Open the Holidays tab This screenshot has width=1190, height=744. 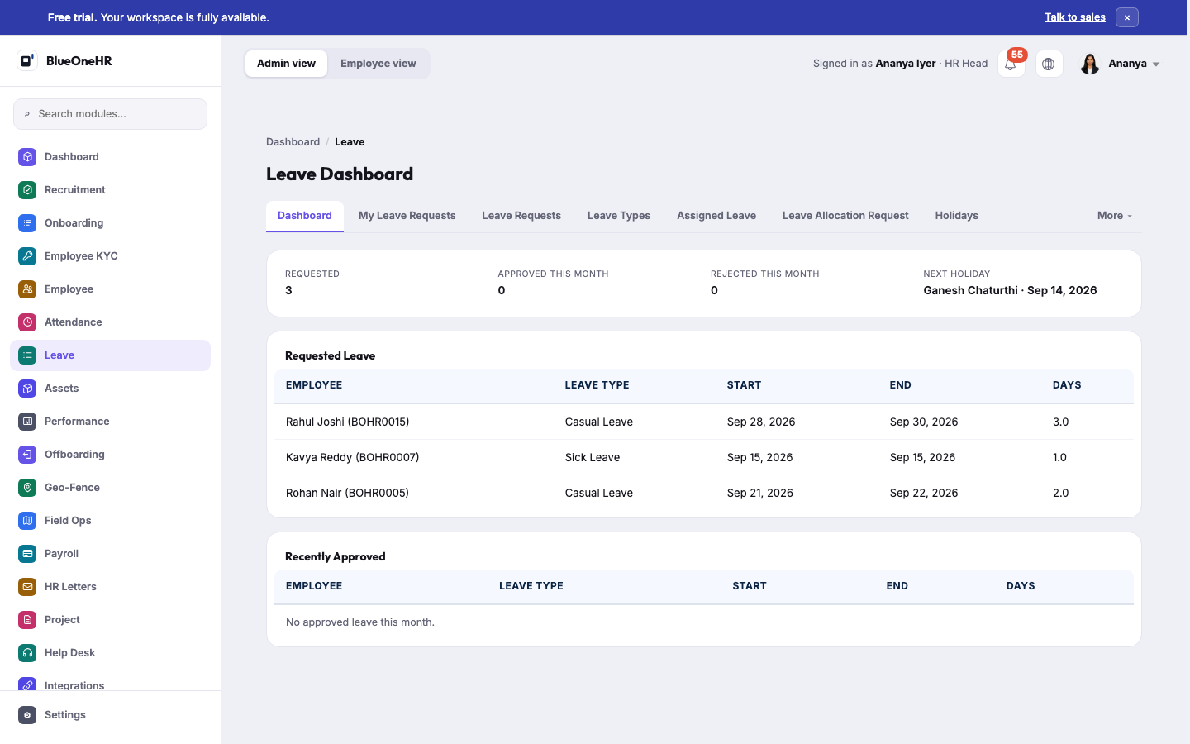[957, 216]
